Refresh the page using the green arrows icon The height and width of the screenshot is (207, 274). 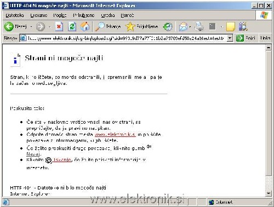click(72, 27)
